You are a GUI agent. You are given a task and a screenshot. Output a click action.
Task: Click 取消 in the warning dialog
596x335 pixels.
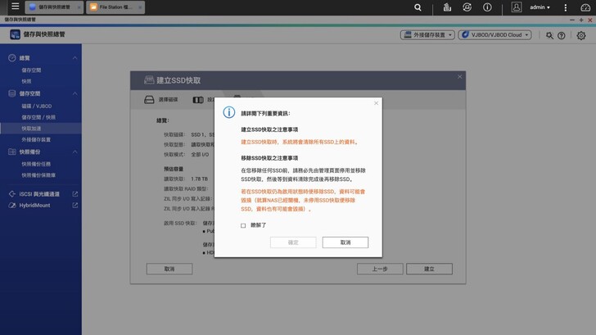click(x=345, y=242)
